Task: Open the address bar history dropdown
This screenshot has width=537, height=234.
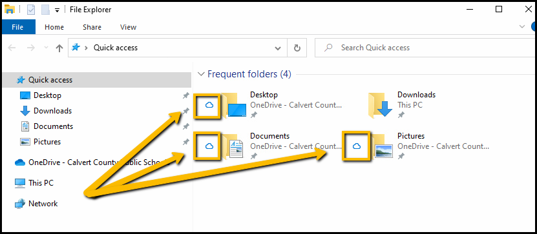Action: [278, 48]
